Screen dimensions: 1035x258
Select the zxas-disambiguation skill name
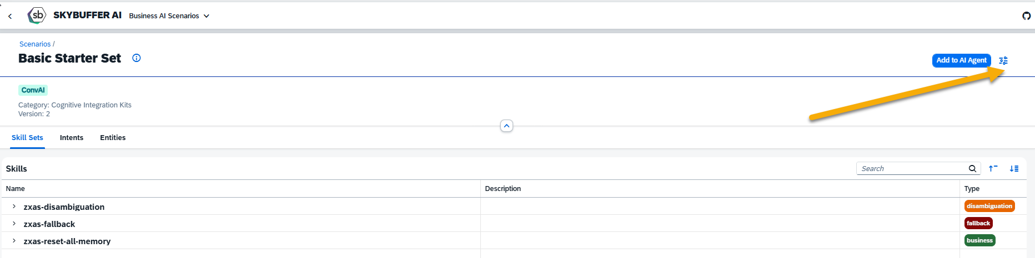(64, 207)
